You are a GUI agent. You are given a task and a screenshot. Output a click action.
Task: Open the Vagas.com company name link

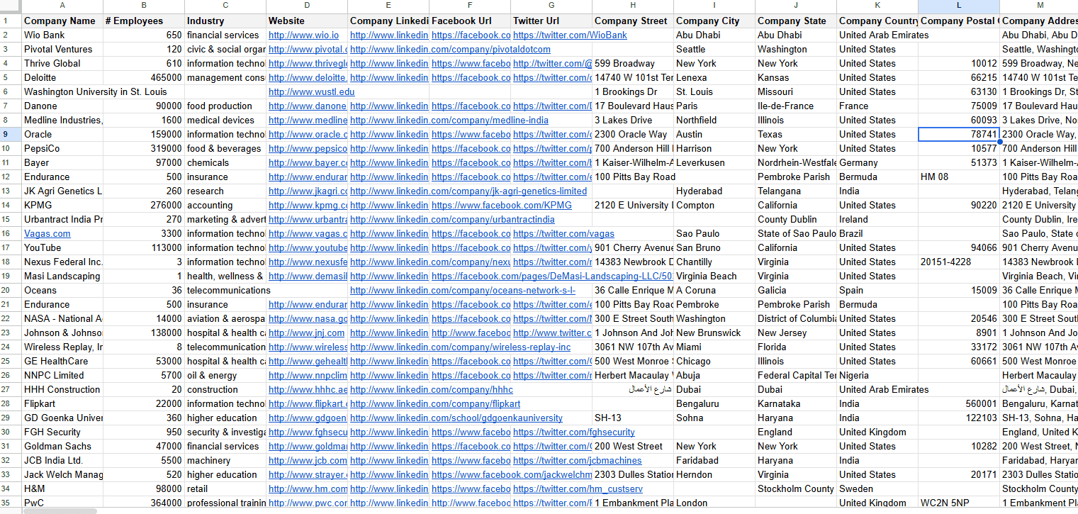(x=47, y=233)
